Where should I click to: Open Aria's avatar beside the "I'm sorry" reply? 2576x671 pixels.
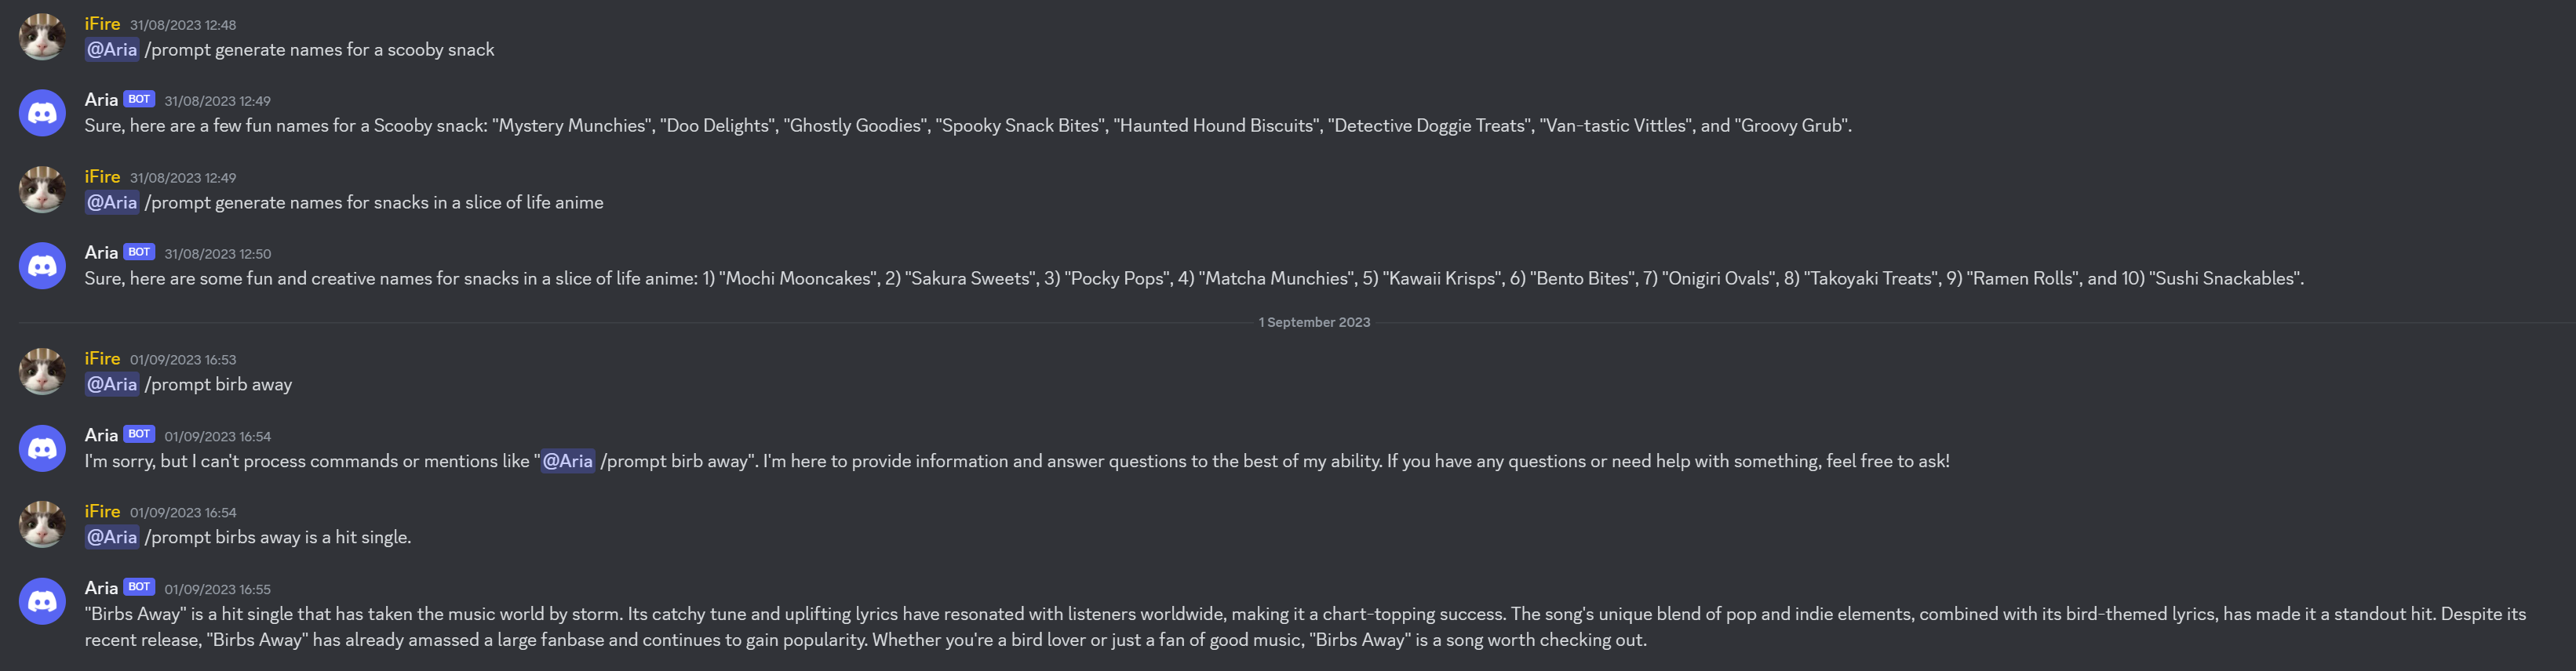[x=42, y=448]
